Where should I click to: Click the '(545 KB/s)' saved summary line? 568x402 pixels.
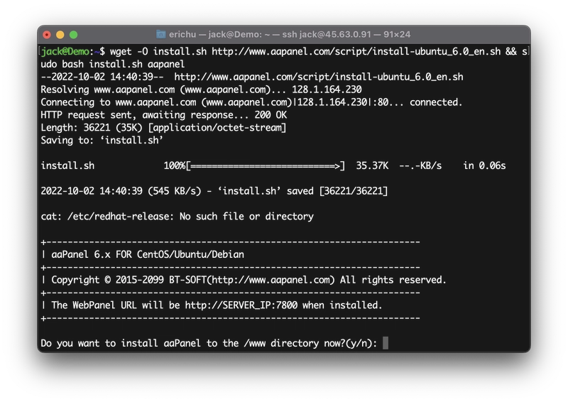(214, 191)
